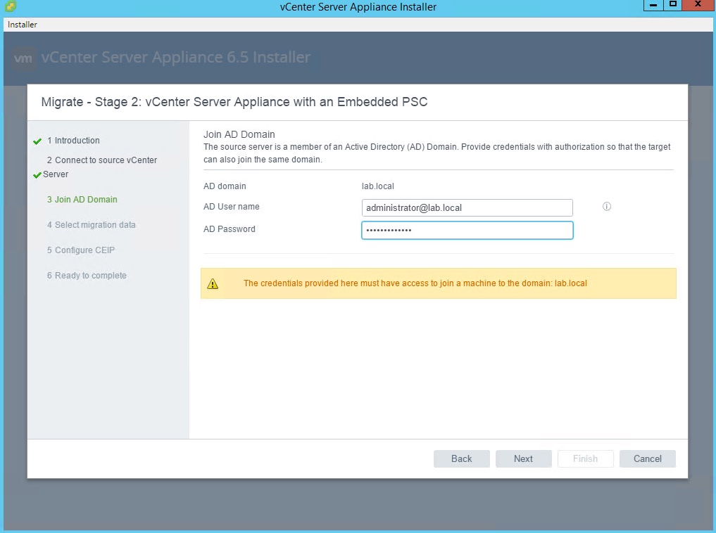
Task: Select step 6 Ready to complete
Action: (x=87, y=276)
